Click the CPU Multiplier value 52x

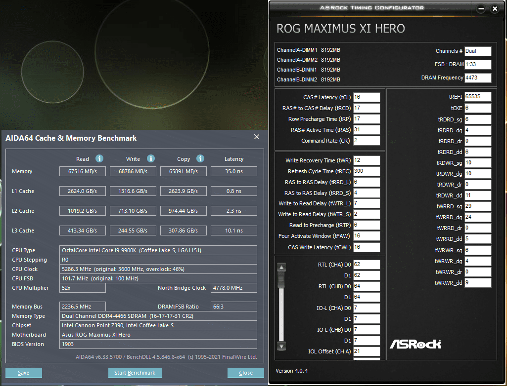point(83,288)
